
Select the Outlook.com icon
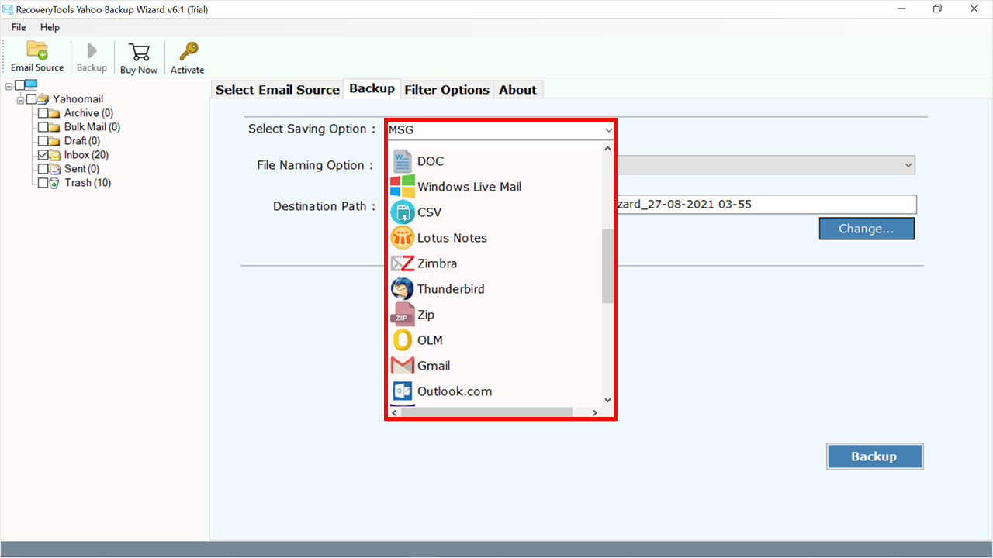click(402, 391)
